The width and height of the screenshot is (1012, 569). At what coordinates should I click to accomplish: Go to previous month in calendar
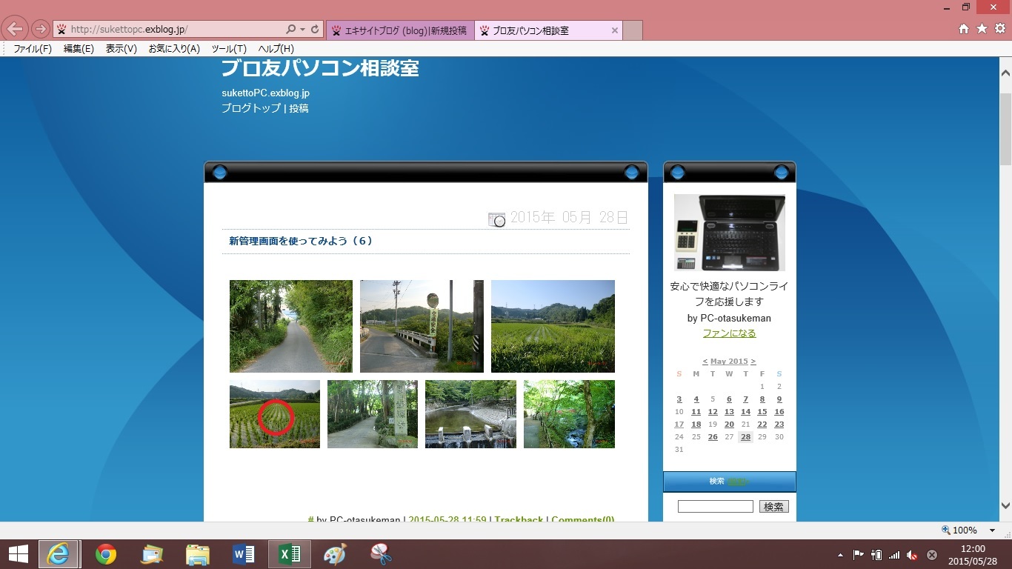705,362
